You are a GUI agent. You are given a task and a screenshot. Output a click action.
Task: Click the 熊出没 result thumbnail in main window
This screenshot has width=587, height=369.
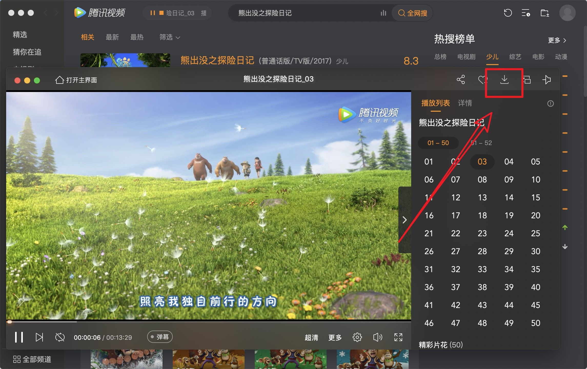click(x=125, y=60)
